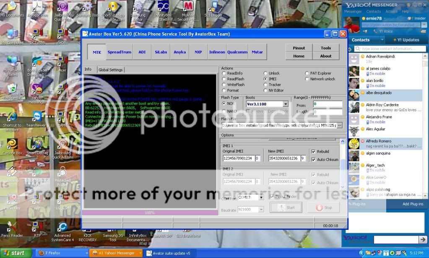Open Smart Defrag 2 desktop shortcut
The height and width of the screenshot is (258, 429).
coord(37,144)
